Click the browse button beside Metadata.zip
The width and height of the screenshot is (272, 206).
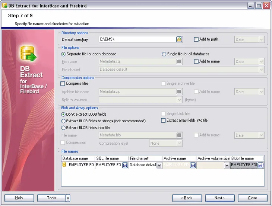(x=179, y=91)
